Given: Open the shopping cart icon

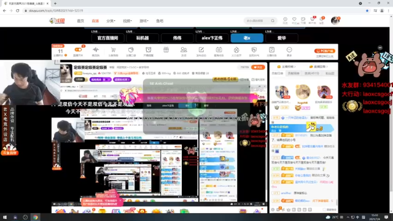Looking at the screenshot, I should coord(113,50).
